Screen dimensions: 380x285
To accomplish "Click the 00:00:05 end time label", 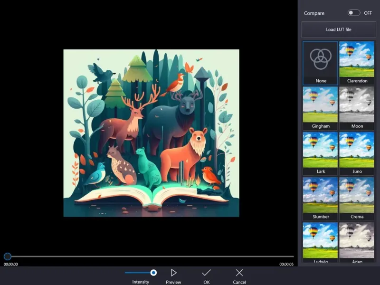I will (x=286, y=264).
